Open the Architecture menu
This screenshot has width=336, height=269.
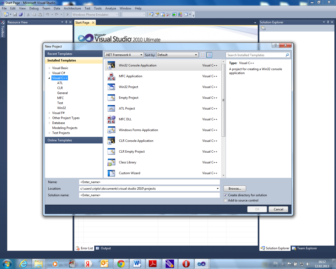[x=72, y=8]
